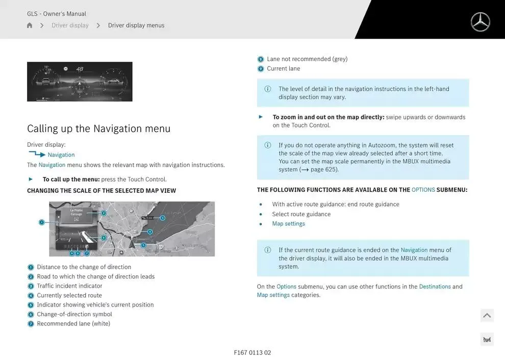Open the 'Map settings' link before 'categories'

coord(273,295)
